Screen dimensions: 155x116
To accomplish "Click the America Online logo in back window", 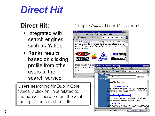I will (x=103, y=56).
